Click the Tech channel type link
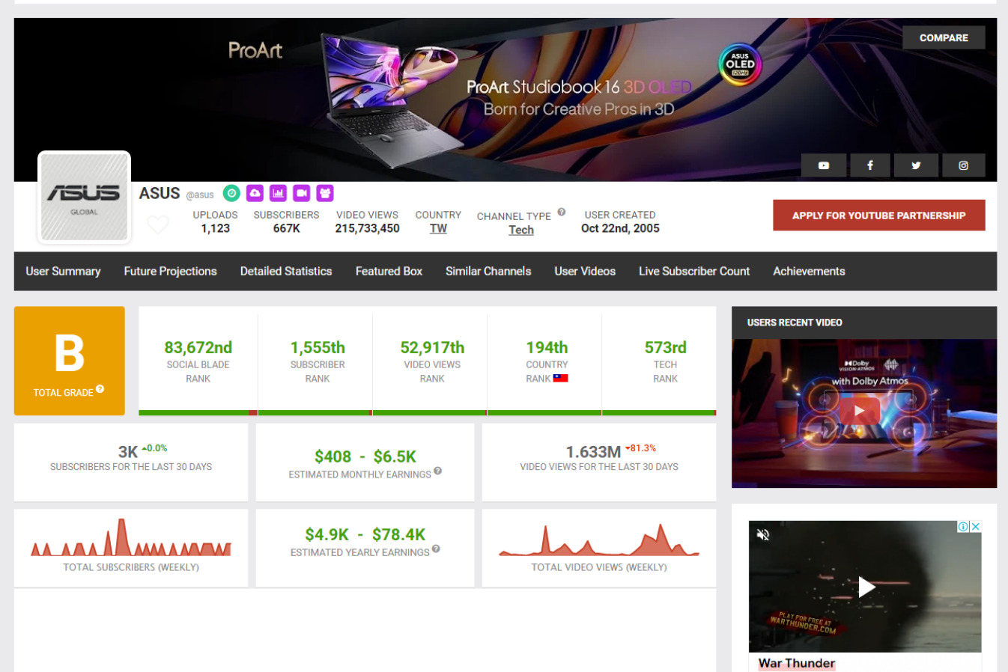 [521, 230]
